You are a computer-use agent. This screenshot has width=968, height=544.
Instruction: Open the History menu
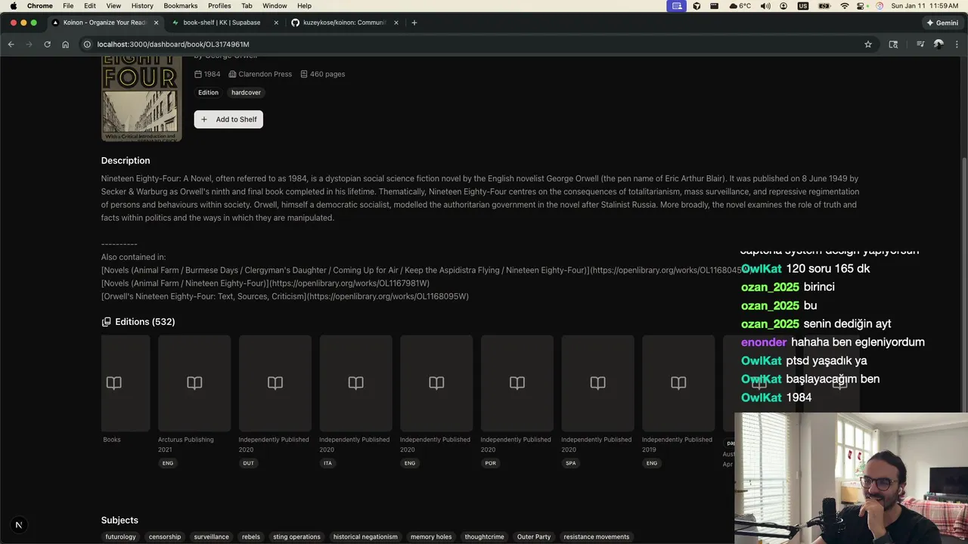pos(142,6)
